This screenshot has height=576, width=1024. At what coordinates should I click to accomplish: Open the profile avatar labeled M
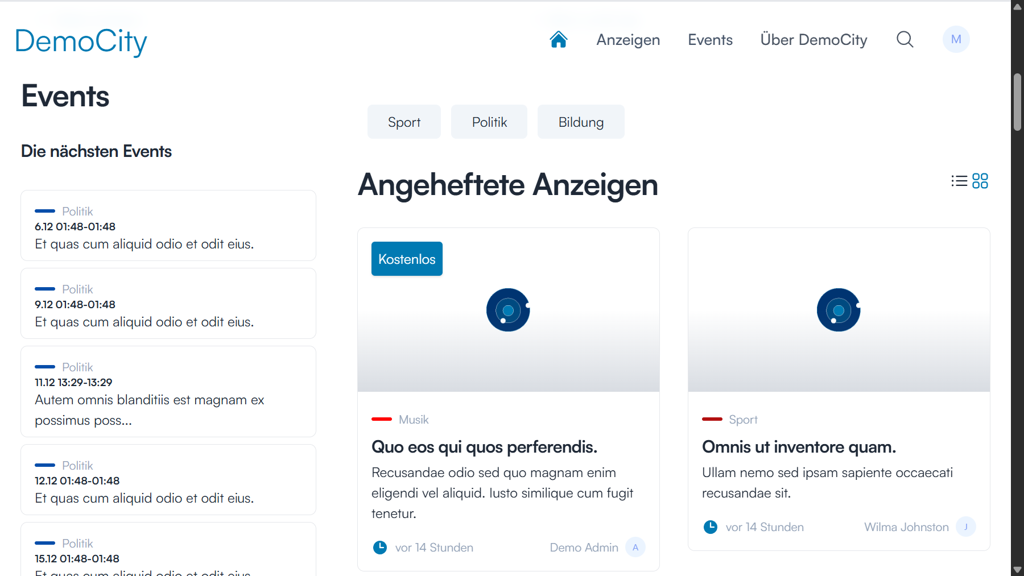pyautogui.click(x=956, y=39)
